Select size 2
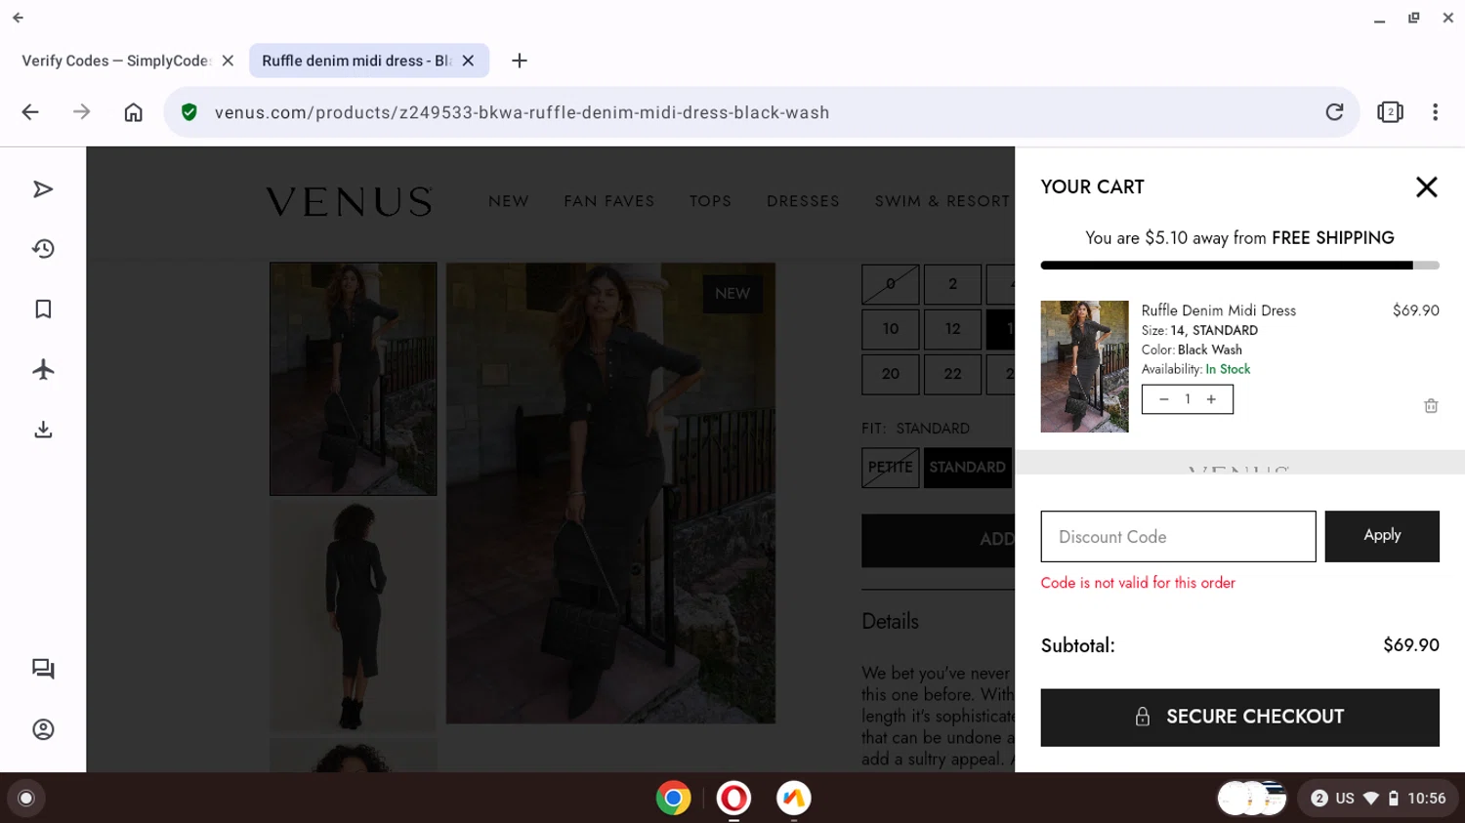Image resolution: width=1465 pixels, height=823 pixels. [x=952, y=284]
